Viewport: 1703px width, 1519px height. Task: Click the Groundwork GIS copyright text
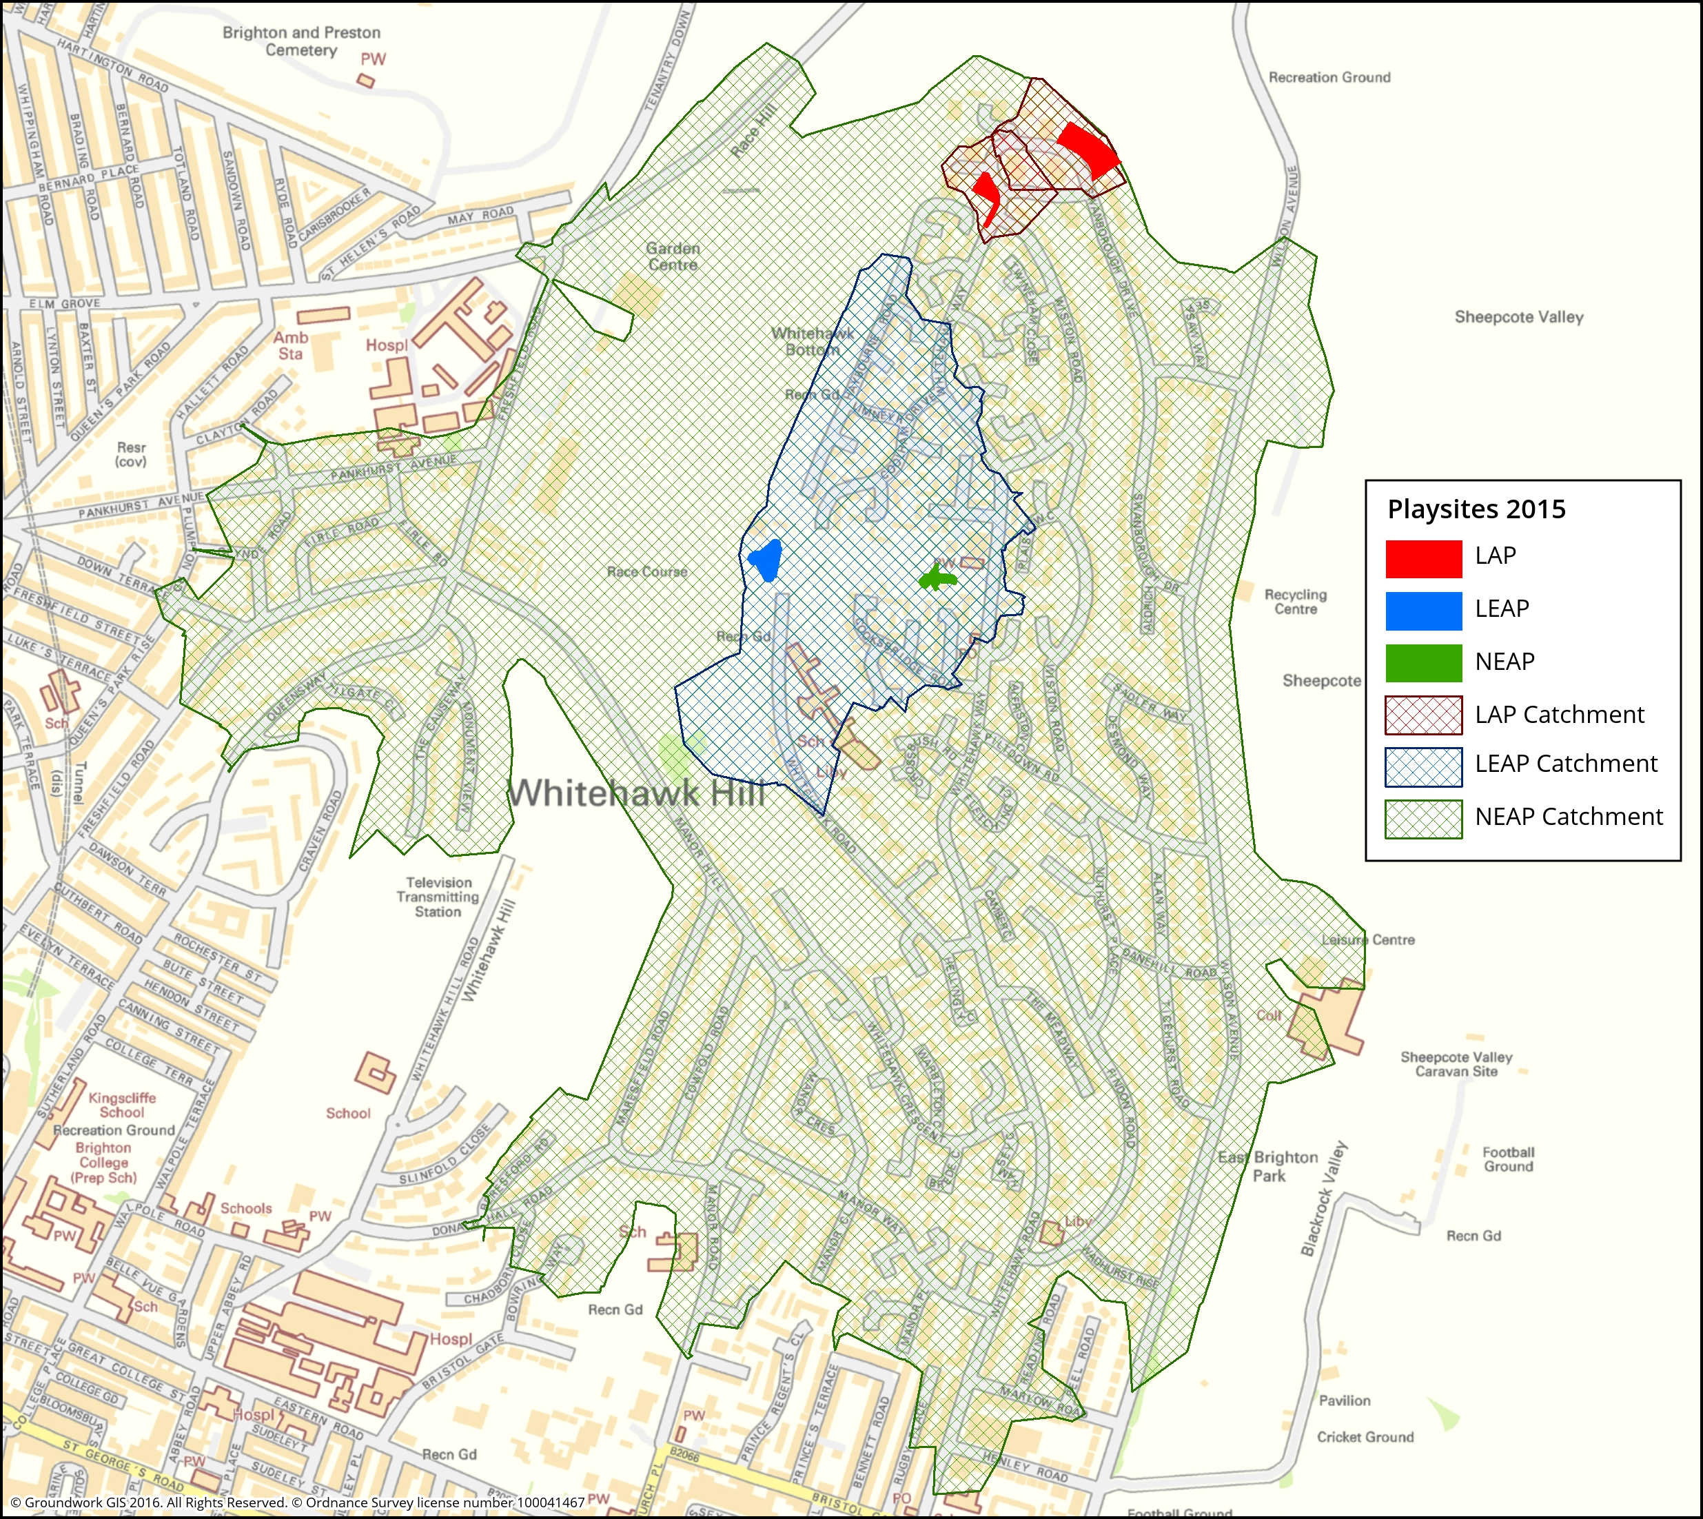tap(297, 1502)
